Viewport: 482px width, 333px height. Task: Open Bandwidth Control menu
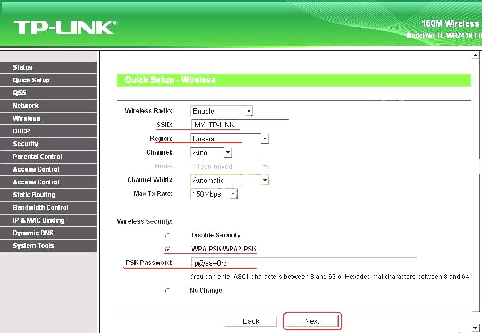tap(48, 208)
